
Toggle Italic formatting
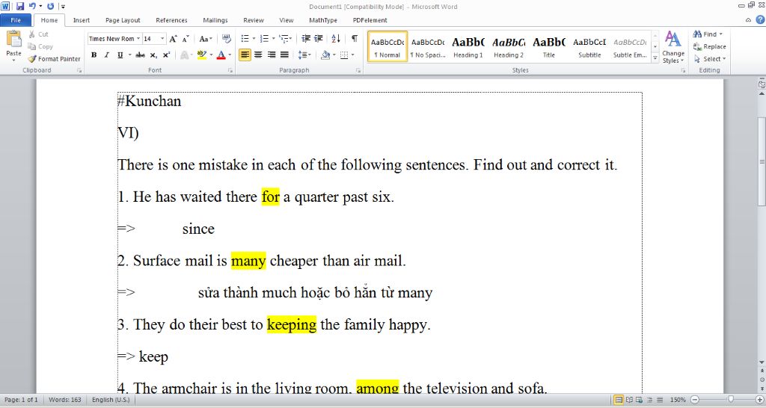tap(106, 55)
